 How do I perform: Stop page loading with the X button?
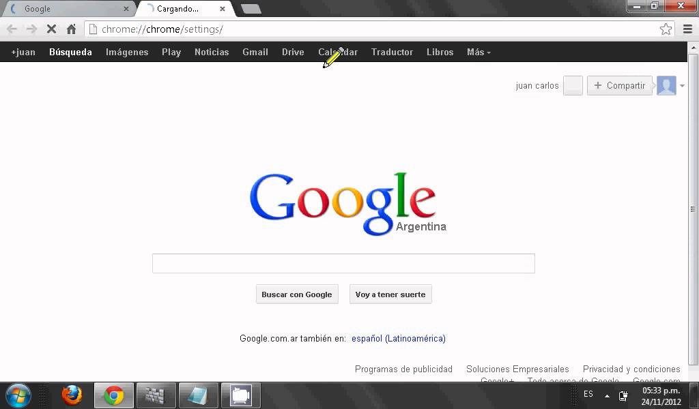pyautogui.click(x=51, y=29)
